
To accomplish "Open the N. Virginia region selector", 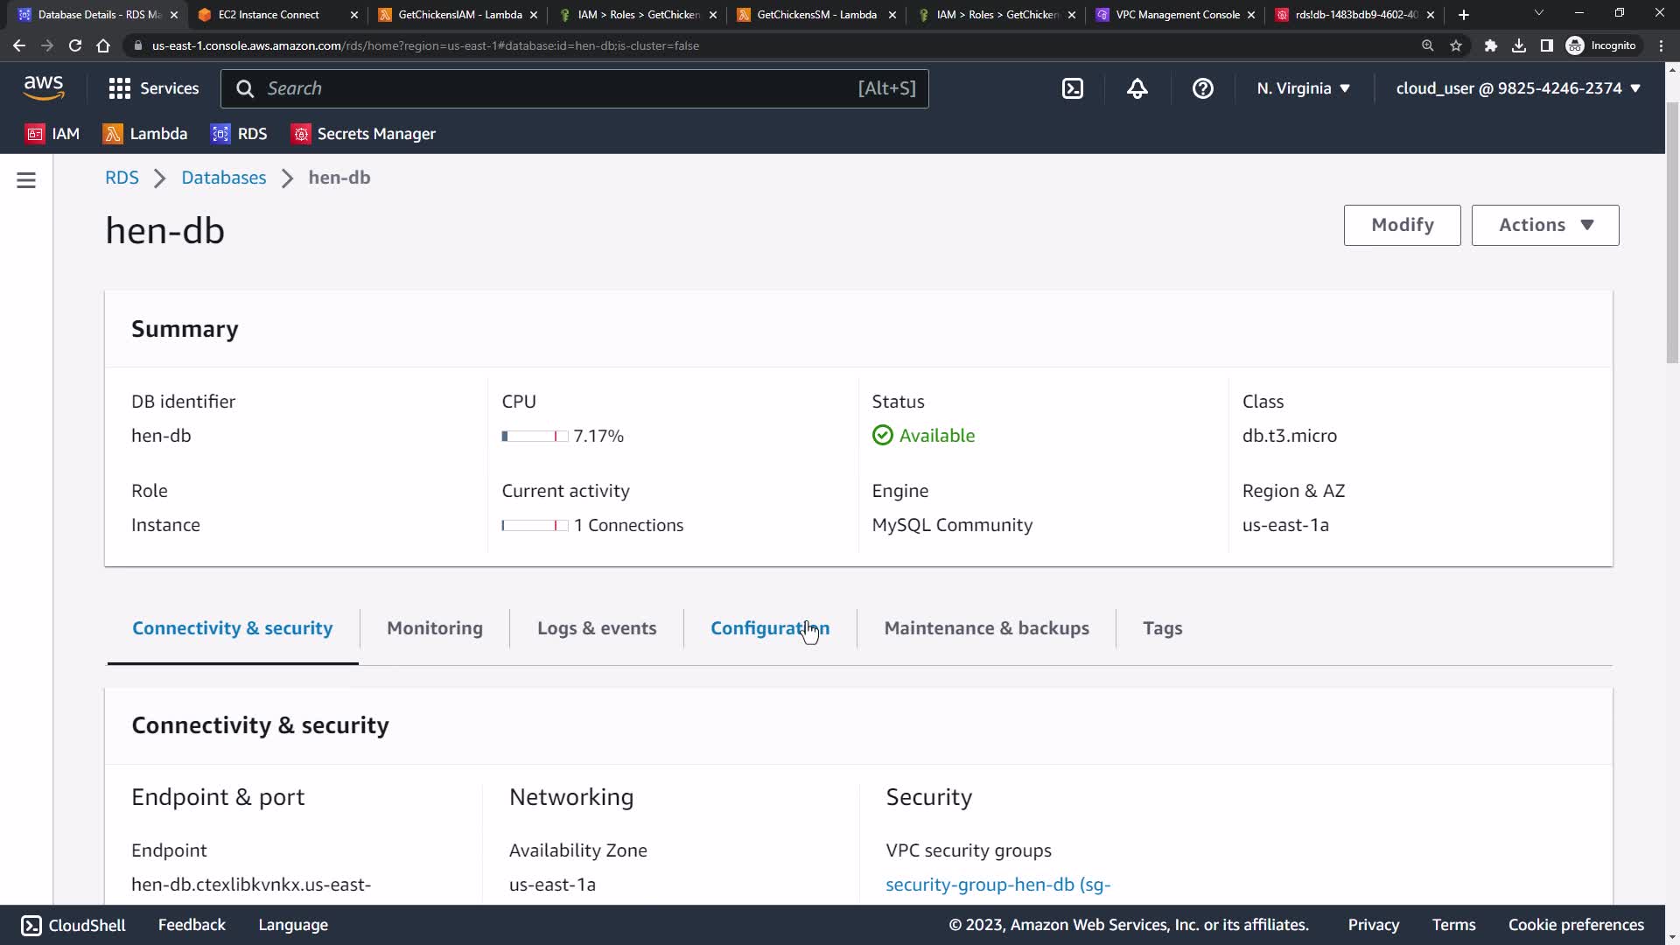I will pos(1303,88).
